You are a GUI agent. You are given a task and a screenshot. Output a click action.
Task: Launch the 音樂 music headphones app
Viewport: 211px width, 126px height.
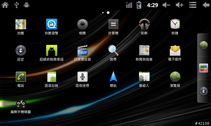144,24
